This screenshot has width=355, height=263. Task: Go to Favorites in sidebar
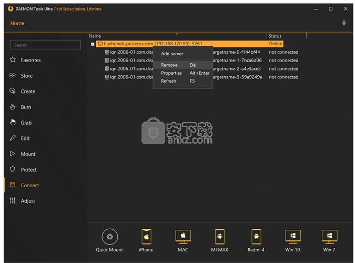(x=31, y=60)
